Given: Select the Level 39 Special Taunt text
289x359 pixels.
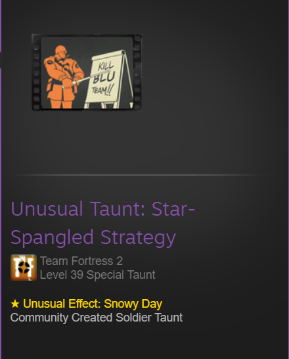Looking at the screenshot, I should pos(98,275).
